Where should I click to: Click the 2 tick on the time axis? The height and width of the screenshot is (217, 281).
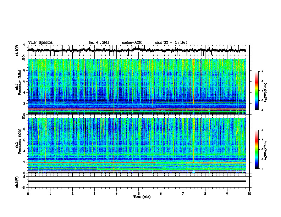tap(72, 194)
